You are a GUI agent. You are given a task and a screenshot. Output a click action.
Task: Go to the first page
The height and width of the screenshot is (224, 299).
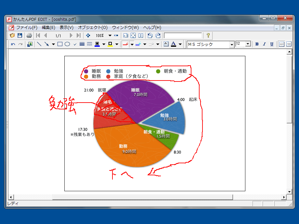click(38, 35)
